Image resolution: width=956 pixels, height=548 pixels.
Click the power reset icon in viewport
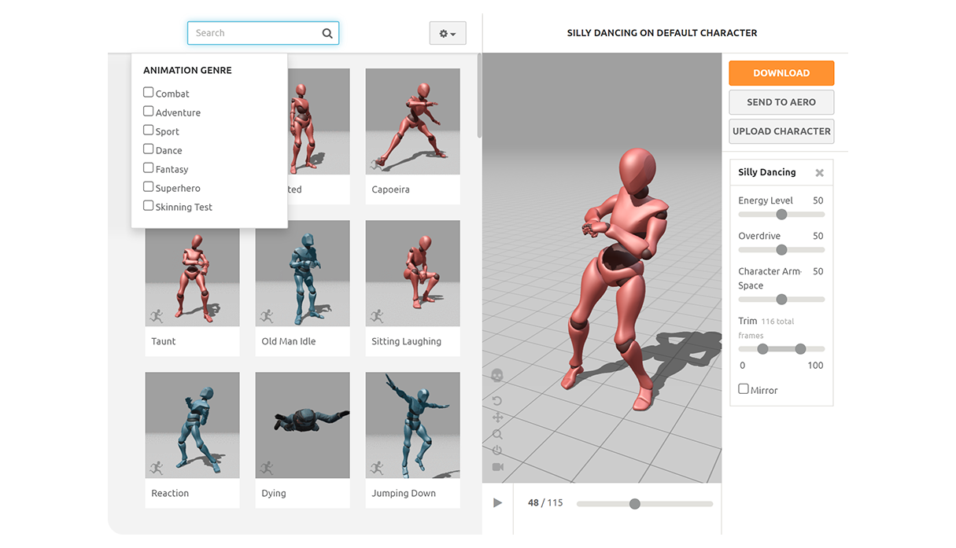click(497, 451)
